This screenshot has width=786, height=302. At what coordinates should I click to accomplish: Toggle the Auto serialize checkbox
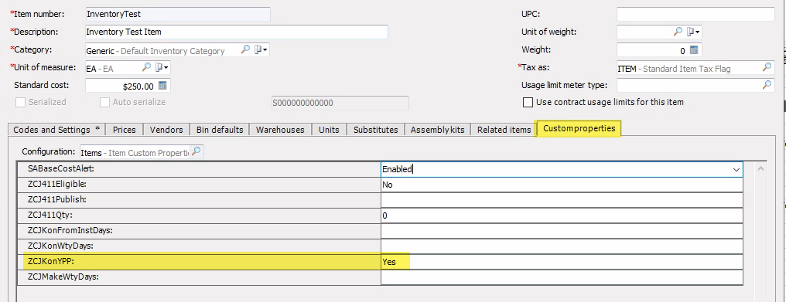104,102
